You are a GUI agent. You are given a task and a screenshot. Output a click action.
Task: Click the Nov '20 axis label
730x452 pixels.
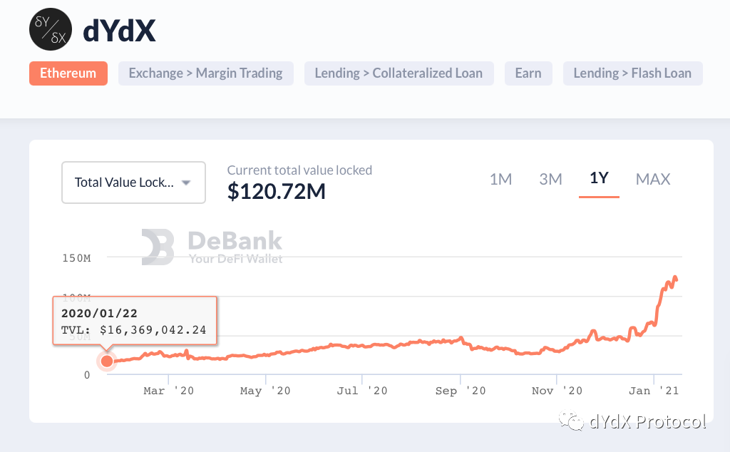pos(557,391)
